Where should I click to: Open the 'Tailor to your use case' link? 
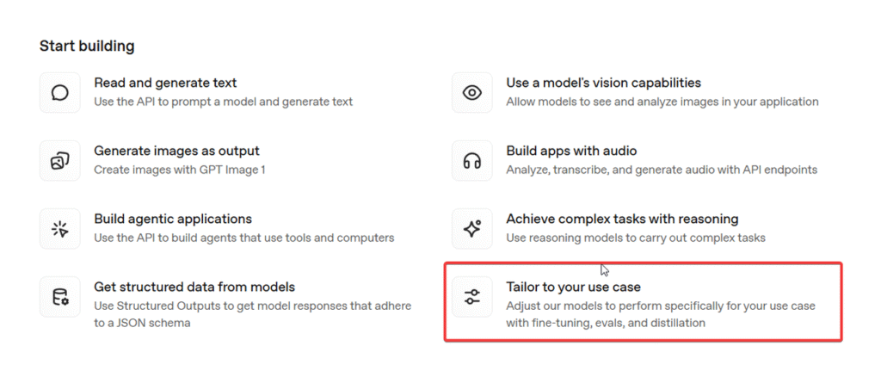573,288
